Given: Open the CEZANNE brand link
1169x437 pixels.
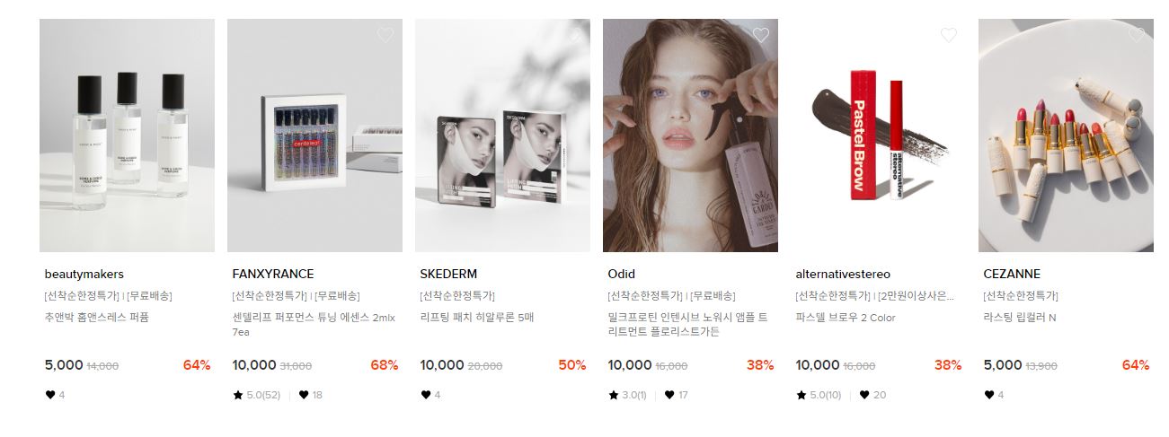Looking at the screenshot, I should 1012,274.
